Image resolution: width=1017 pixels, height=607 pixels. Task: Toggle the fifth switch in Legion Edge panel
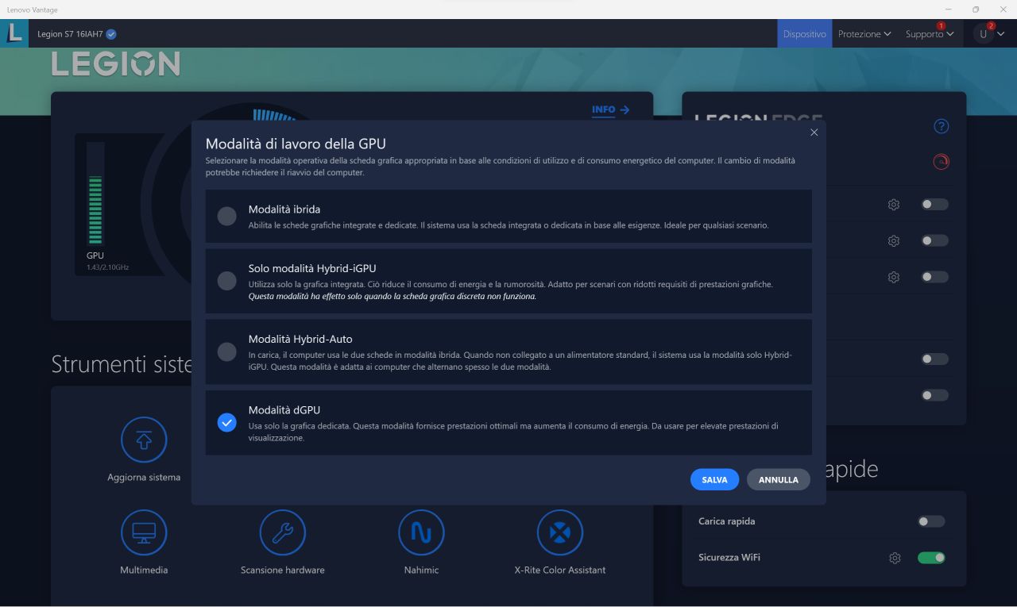pyautogui.click(x=934, y=395)
